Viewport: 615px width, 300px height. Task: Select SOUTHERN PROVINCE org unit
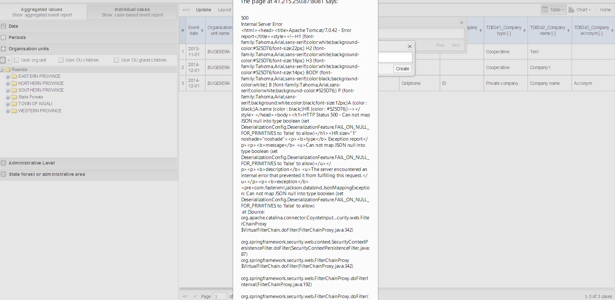click(41, 90)
